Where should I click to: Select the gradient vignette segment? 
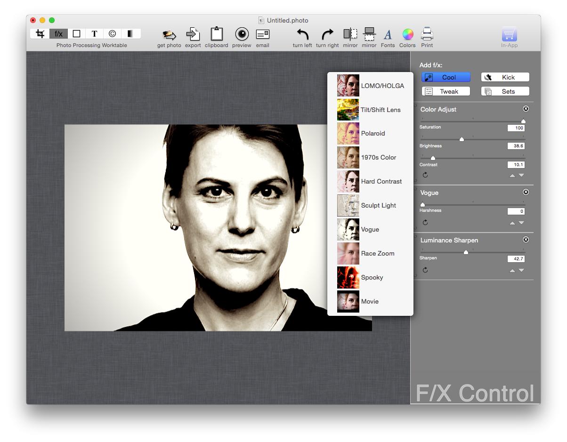130,34
